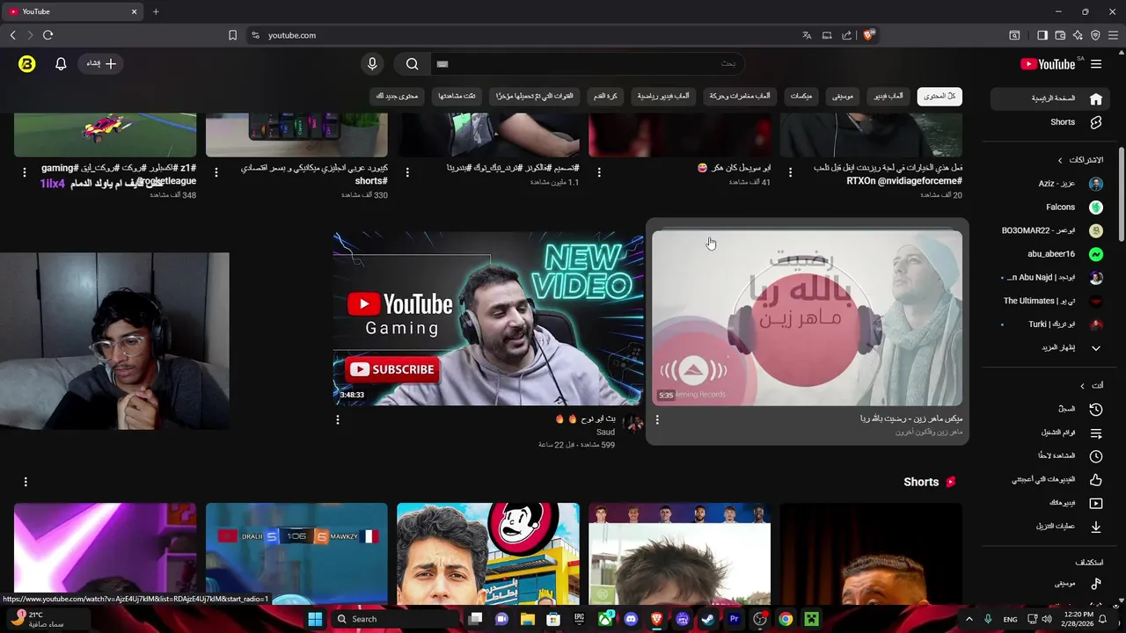Open the Subscriptions section chevron
1126x633 pixels.
1060,160
